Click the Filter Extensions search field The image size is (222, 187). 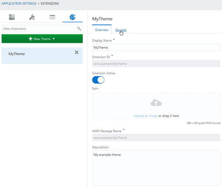coord(39,28)
